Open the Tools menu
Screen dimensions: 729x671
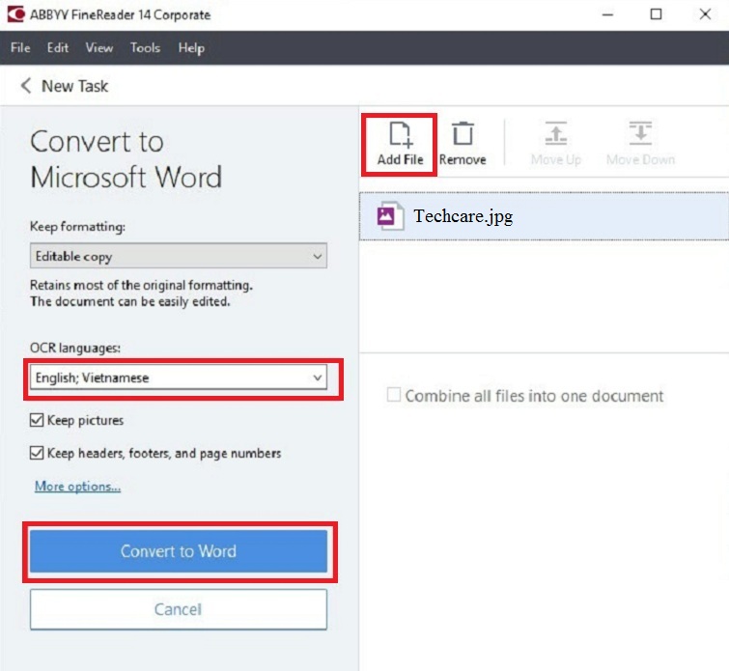point(145,47)
